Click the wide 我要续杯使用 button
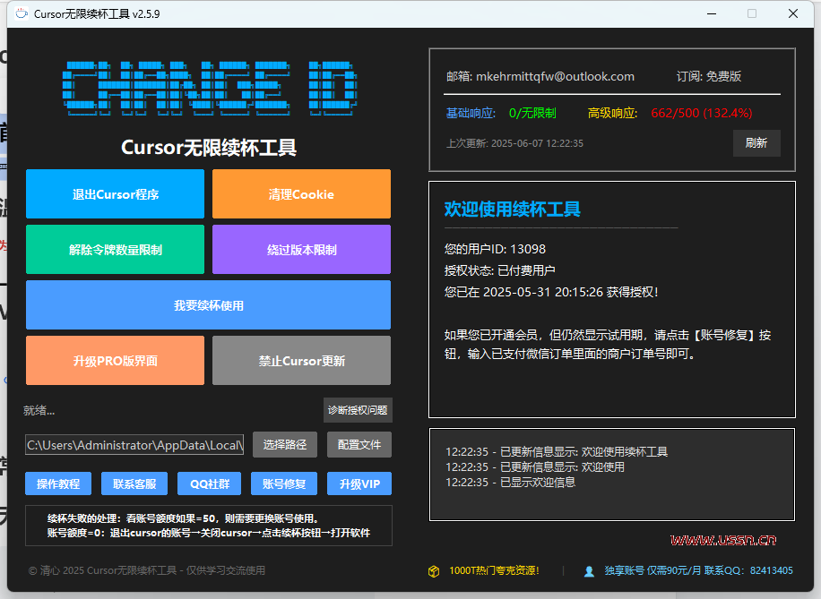 (209, 305)
